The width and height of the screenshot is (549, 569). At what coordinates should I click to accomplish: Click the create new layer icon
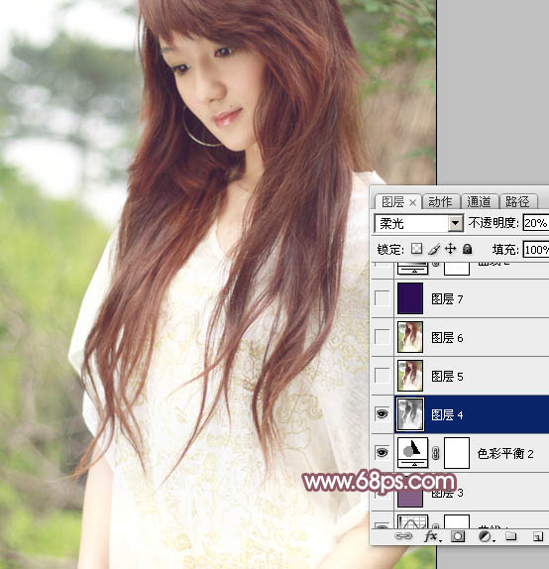tap(538, 536)
